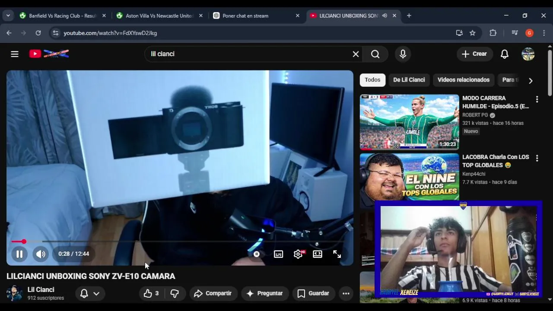553x311 pixels.
Task: Open the notifications bell in header
Action: tap(504, 54)
